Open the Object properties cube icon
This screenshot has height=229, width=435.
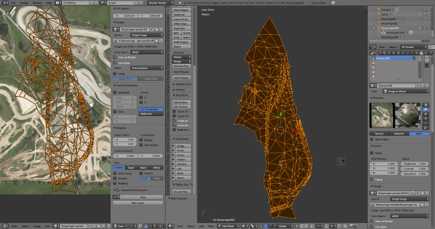click(398, 53)
